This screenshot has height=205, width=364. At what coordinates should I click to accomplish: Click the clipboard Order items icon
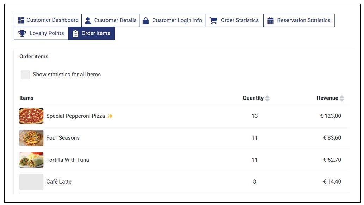pyautogui.click(x=75, y=33)
